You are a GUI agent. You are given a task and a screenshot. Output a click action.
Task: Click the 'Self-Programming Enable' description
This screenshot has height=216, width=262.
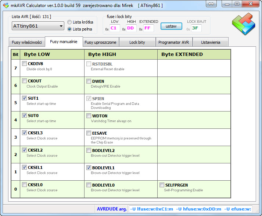click(183, 190)
